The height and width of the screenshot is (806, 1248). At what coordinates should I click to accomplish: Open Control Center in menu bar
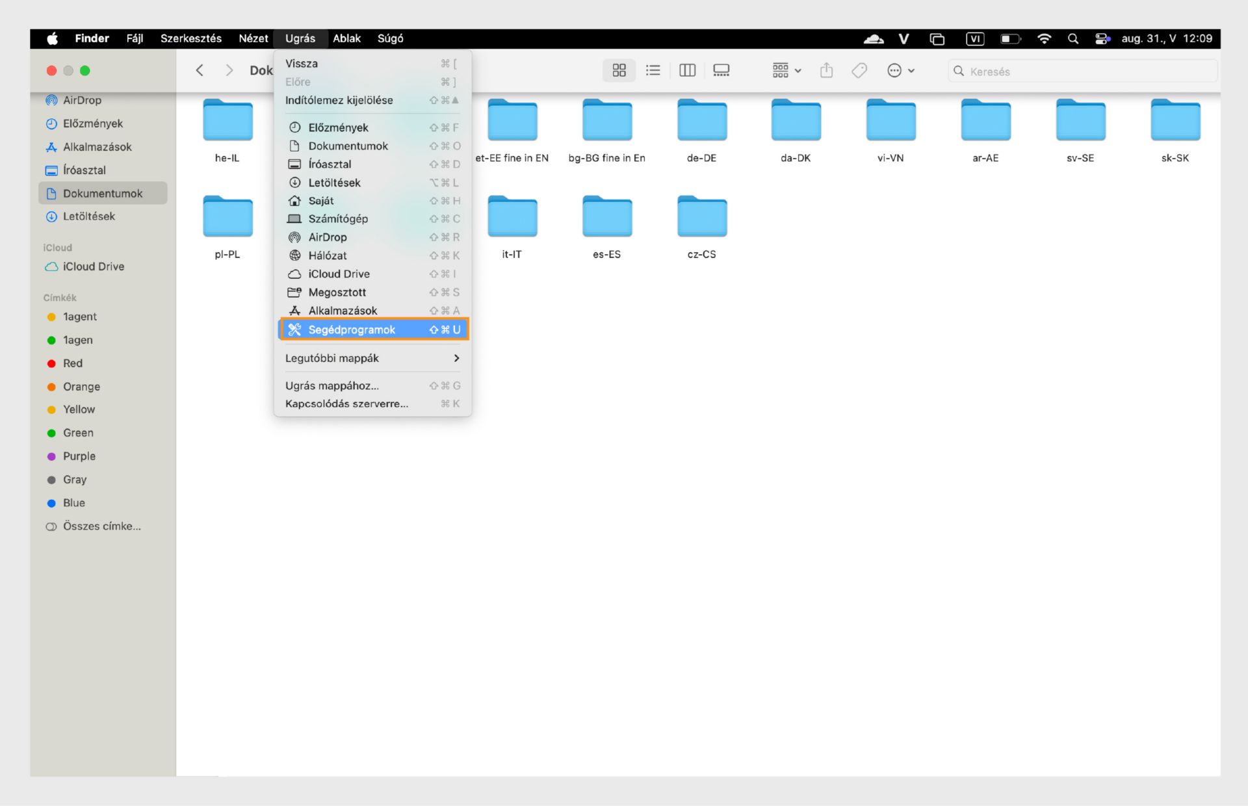[1102, 38]
